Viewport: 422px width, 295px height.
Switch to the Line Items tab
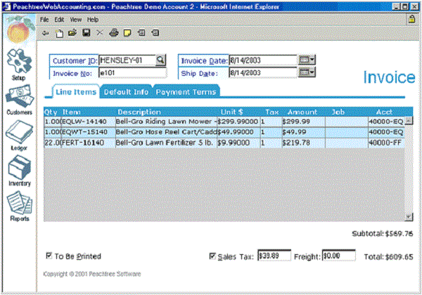pos(76,92)
